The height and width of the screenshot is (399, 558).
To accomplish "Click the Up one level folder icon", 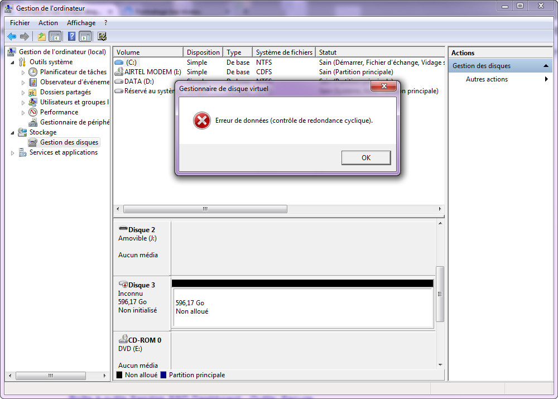I will coord(42,36).
